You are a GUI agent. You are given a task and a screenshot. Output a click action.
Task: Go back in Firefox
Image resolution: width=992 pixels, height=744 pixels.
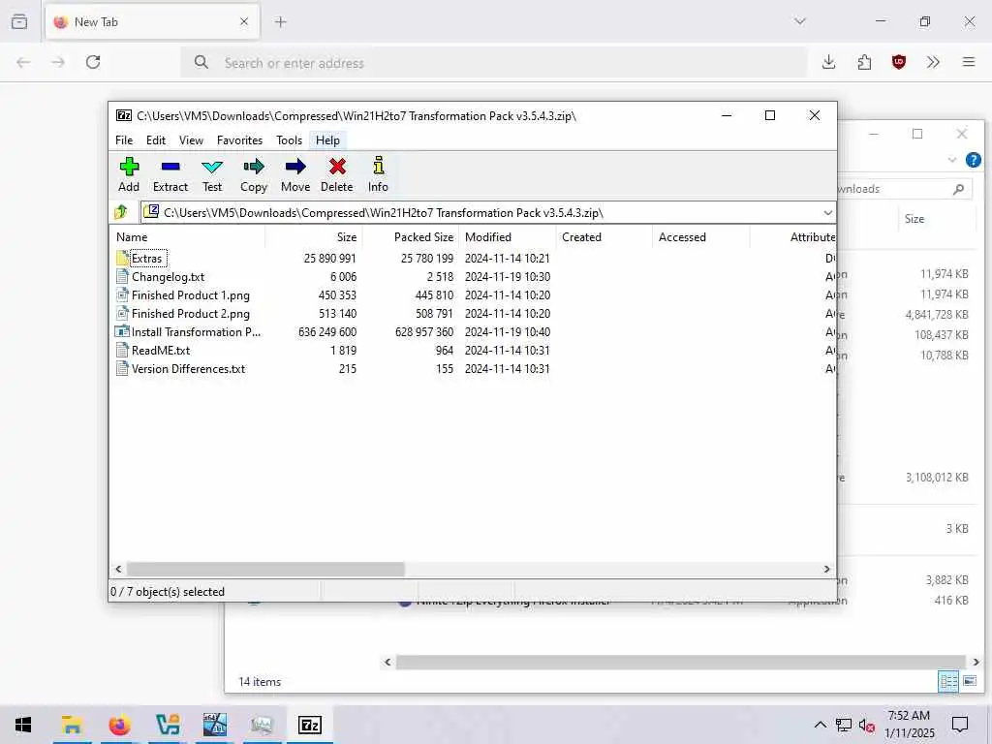pyautogui.click(x=23, y=62)
